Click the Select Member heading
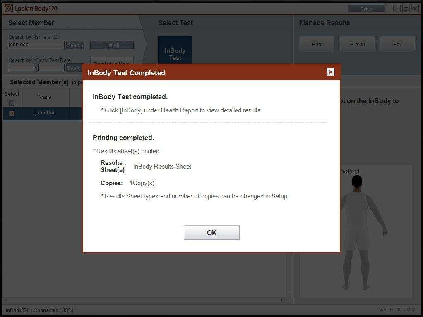 pos(31,23)
